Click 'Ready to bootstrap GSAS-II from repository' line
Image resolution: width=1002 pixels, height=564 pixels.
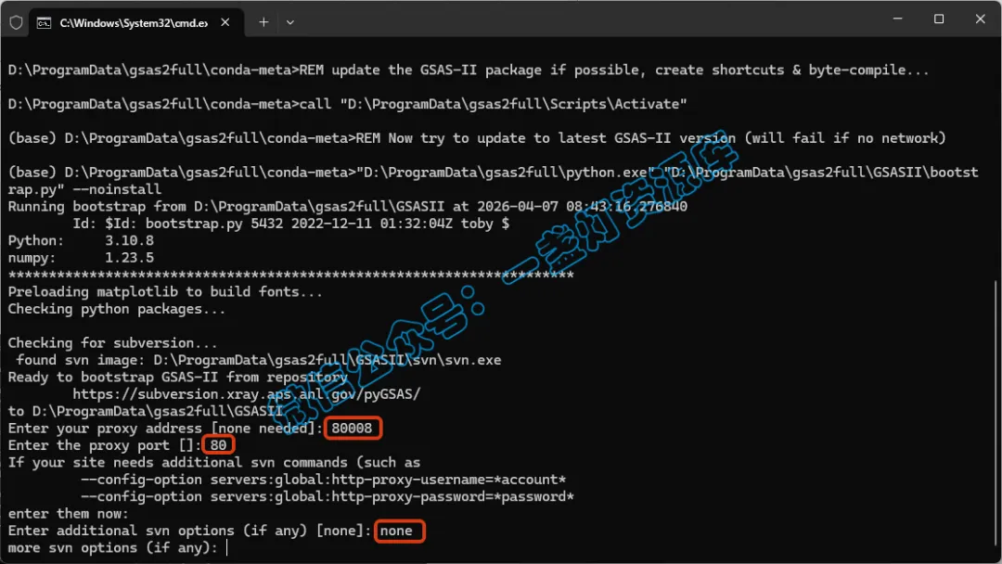tap(177, 377)
